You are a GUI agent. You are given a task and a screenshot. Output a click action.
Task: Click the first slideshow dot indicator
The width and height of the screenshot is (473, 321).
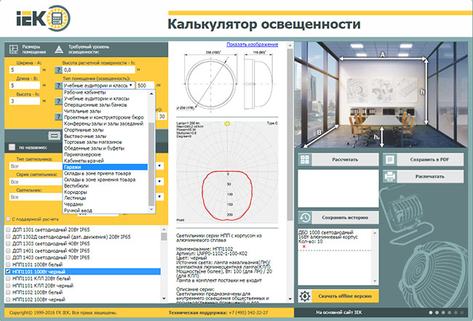[x=431, y=312]
